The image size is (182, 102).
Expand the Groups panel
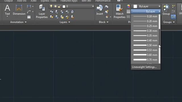[169, 22]
